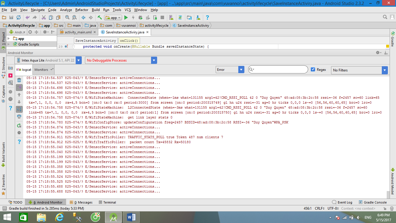
Task: Open the Android project view dropdown
Action: 17,32
